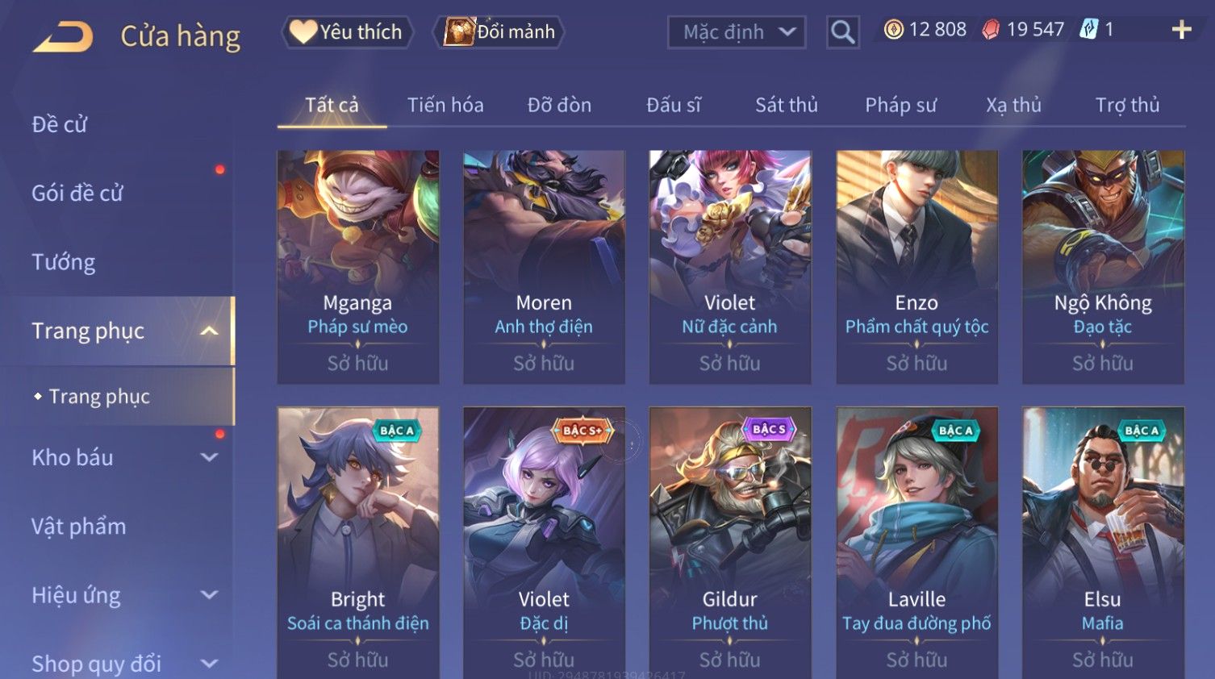Open search with the magnifier icon
This screenshot has width=1215, height=679.
click(842, 32)
